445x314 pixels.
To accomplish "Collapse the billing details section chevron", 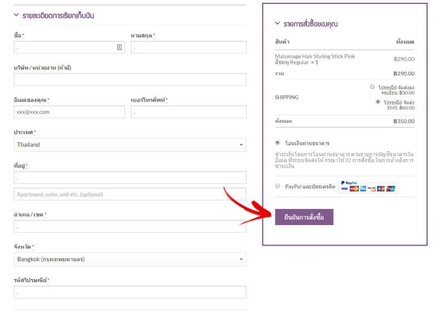I will coord(16,16).
